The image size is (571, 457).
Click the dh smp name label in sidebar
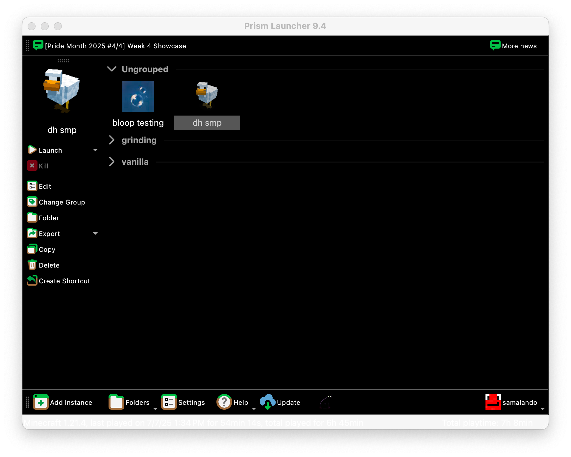[62, 130]
